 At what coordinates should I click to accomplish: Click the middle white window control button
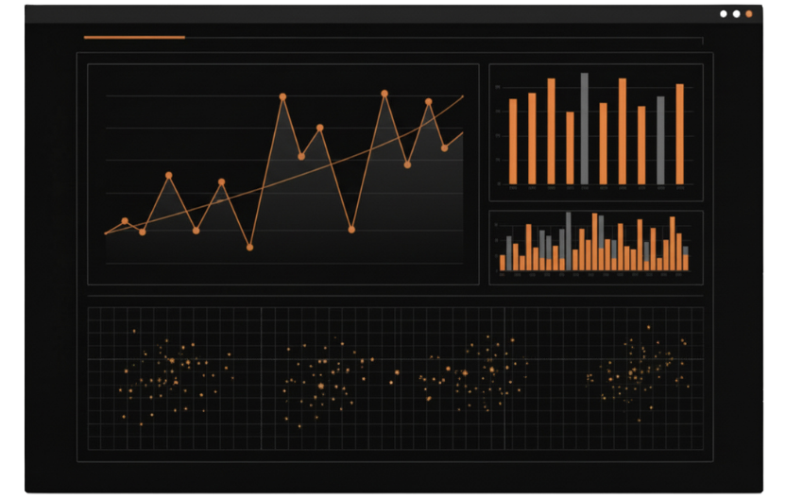[736, 14]
